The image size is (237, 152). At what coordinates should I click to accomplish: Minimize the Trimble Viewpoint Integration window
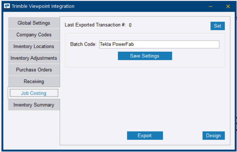[x=210, y=6]
